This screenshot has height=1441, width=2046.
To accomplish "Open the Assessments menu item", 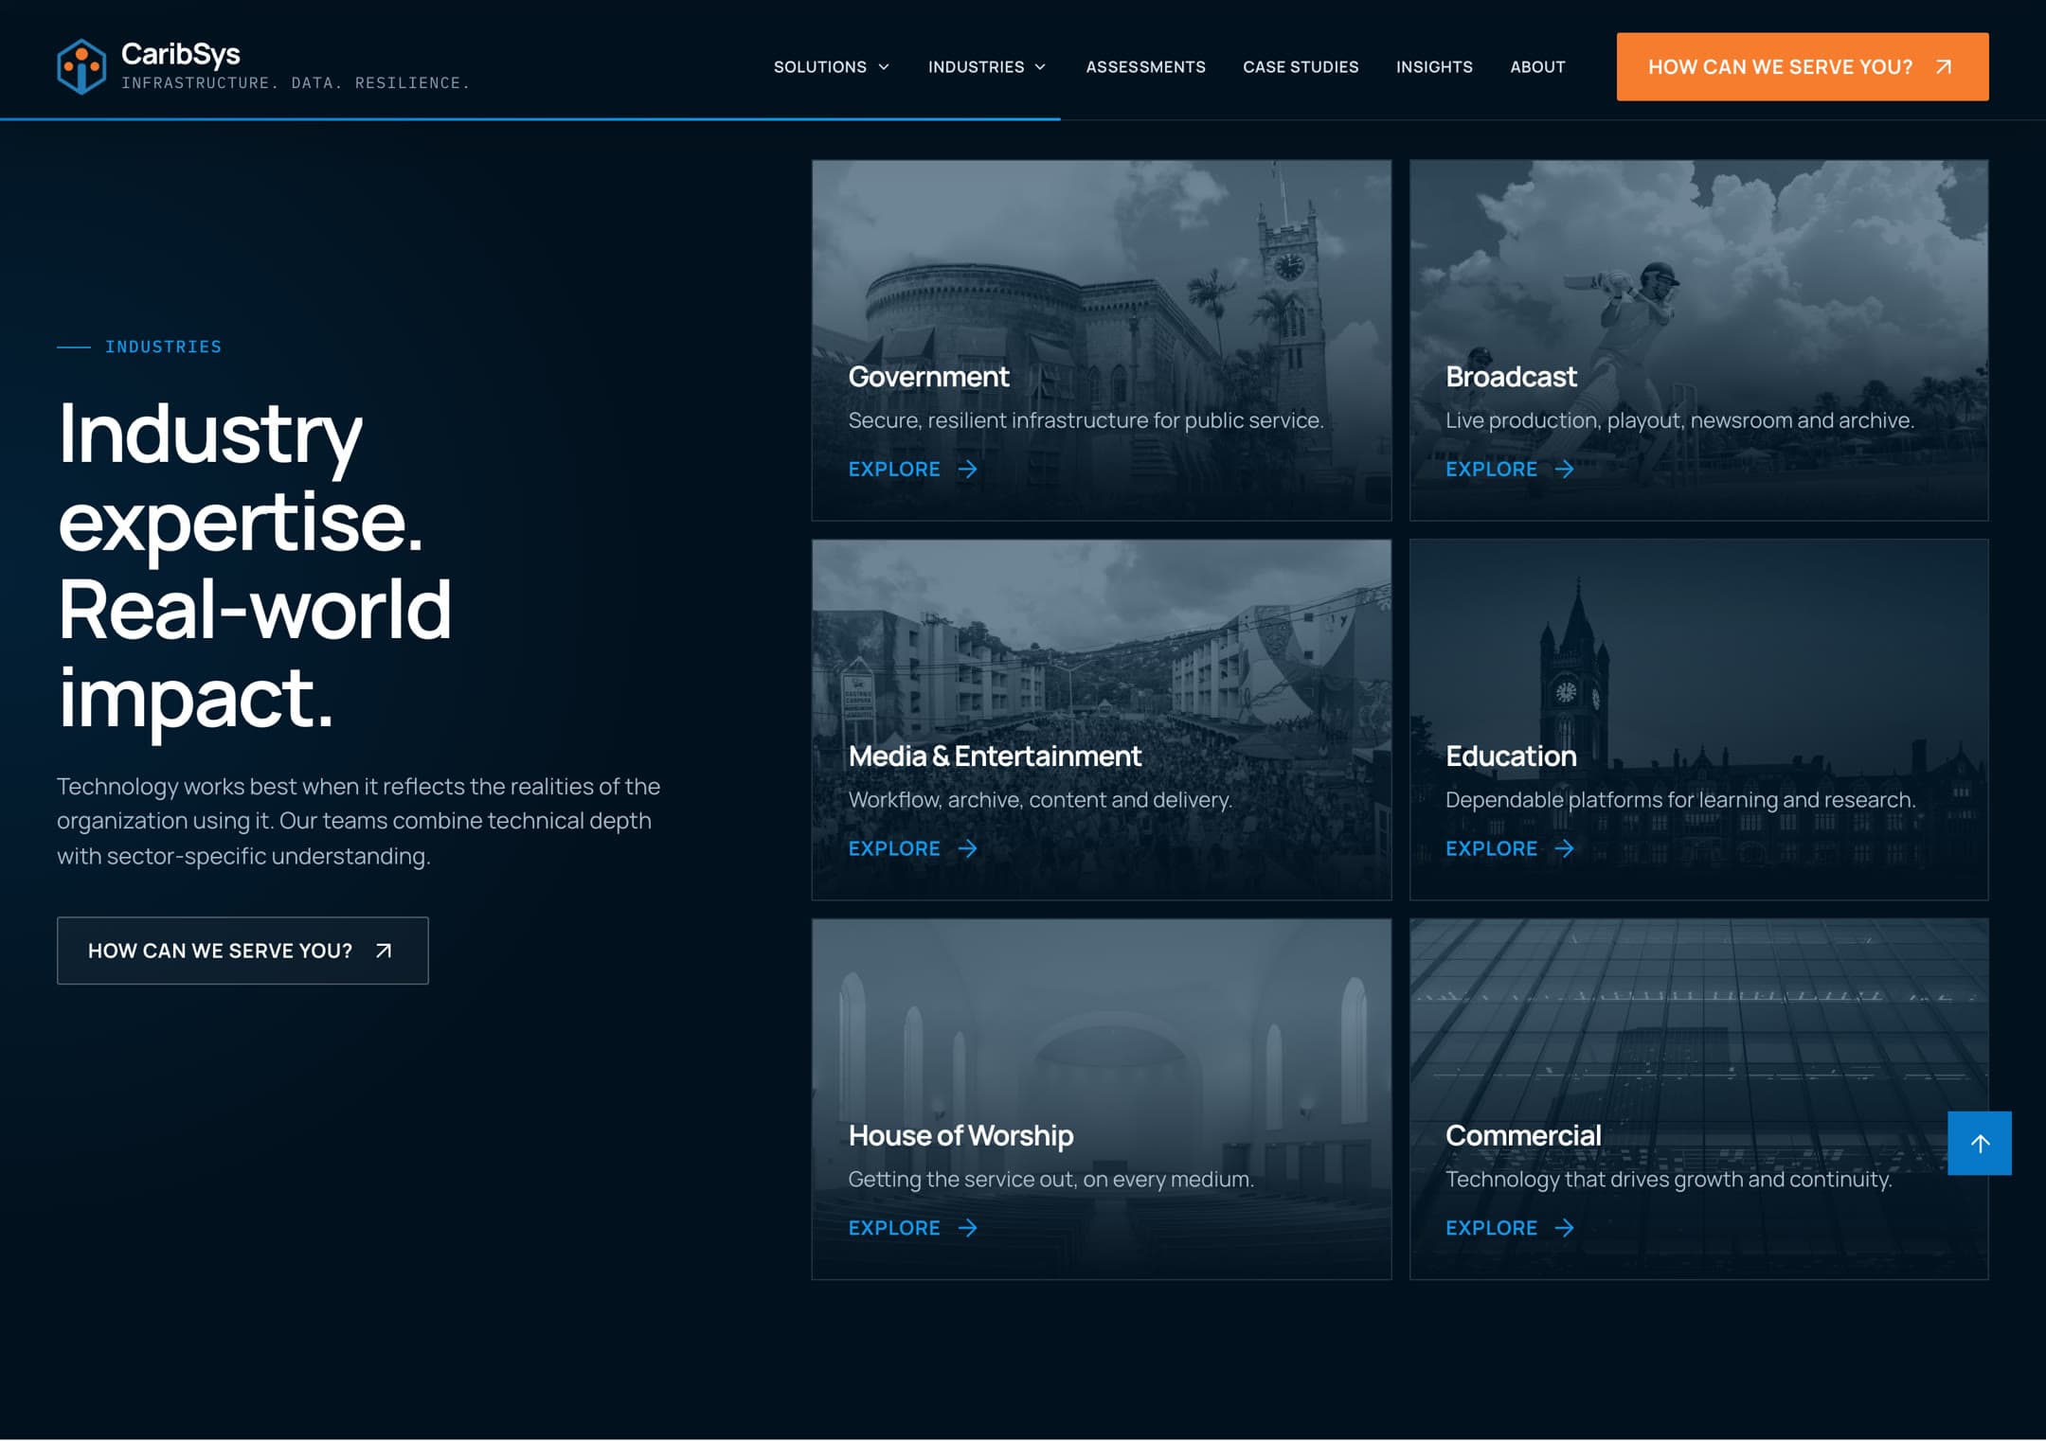I will coord(1145,67).
